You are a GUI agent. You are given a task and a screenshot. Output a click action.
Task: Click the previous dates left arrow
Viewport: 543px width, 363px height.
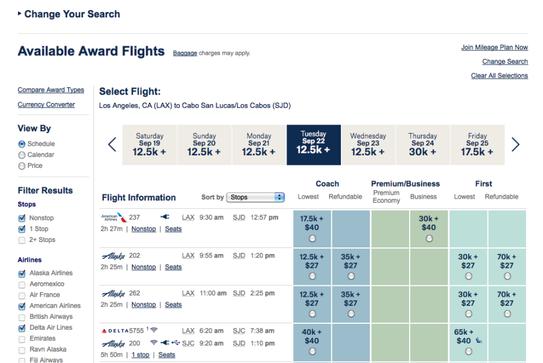point(112,144)
